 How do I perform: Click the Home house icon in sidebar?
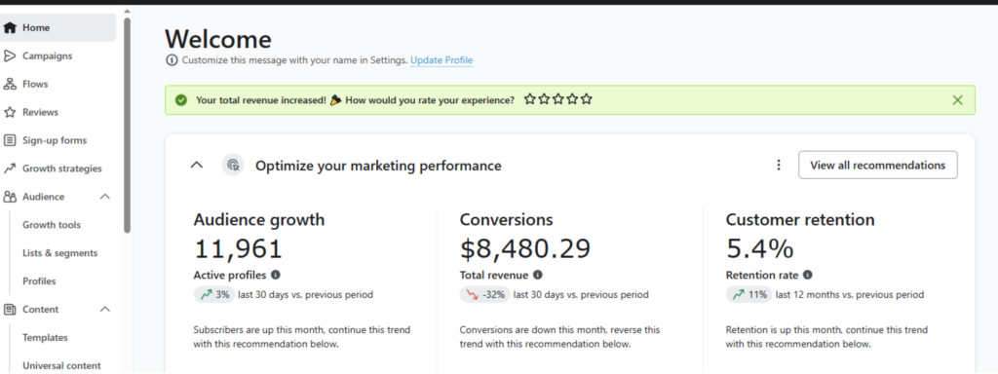click(10, 28)
